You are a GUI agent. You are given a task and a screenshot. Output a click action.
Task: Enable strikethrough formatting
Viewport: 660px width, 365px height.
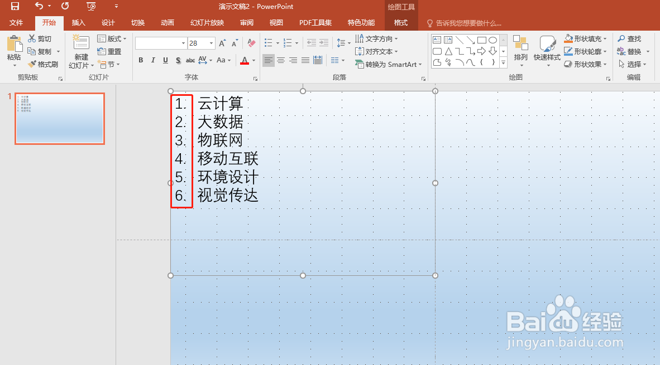point(190,60)
